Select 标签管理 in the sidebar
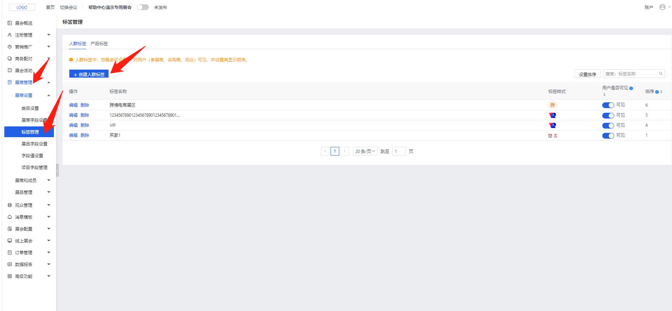This screenshot has width=672, height=311. 29,132
